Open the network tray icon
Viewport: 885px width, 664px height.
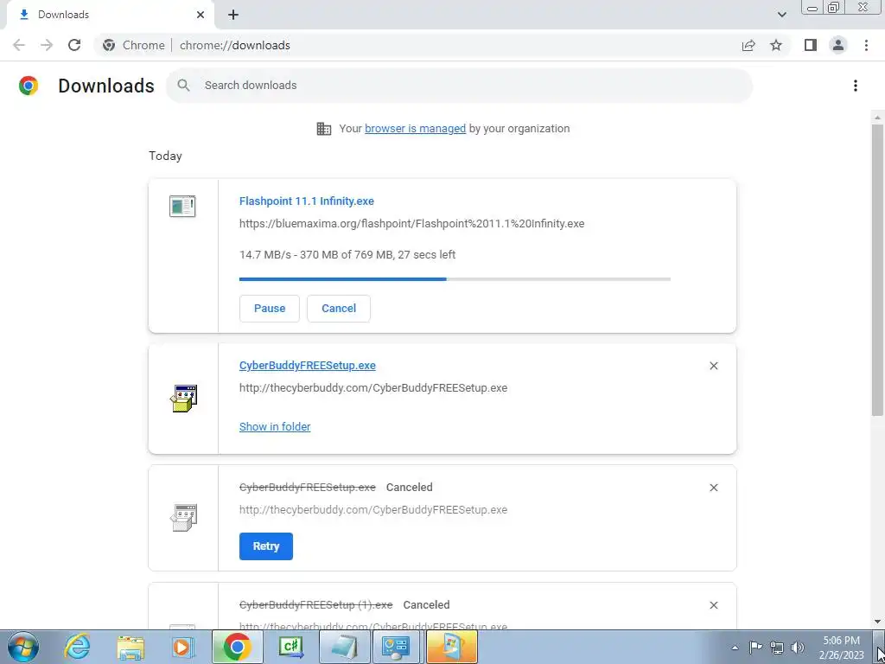click(777, 648)
